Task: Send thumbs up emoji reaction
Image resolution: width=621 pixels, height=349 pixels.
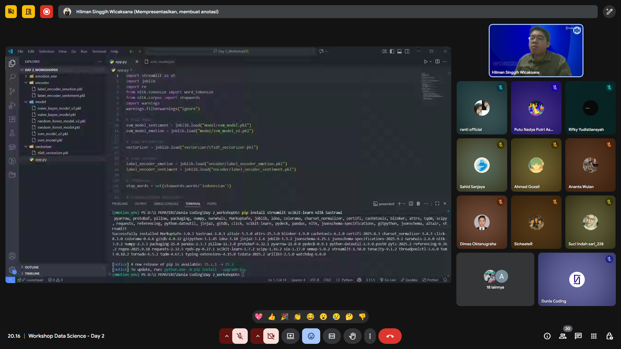Action: coord(272,317)
